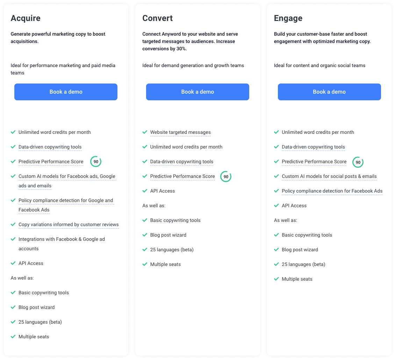Click Copy variations informed by customer reviews

[69, 225]
